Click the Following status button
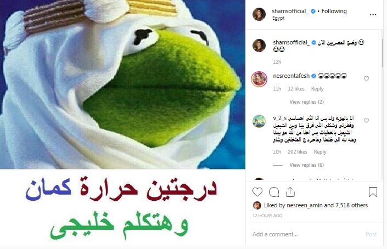 click(334, 11)
